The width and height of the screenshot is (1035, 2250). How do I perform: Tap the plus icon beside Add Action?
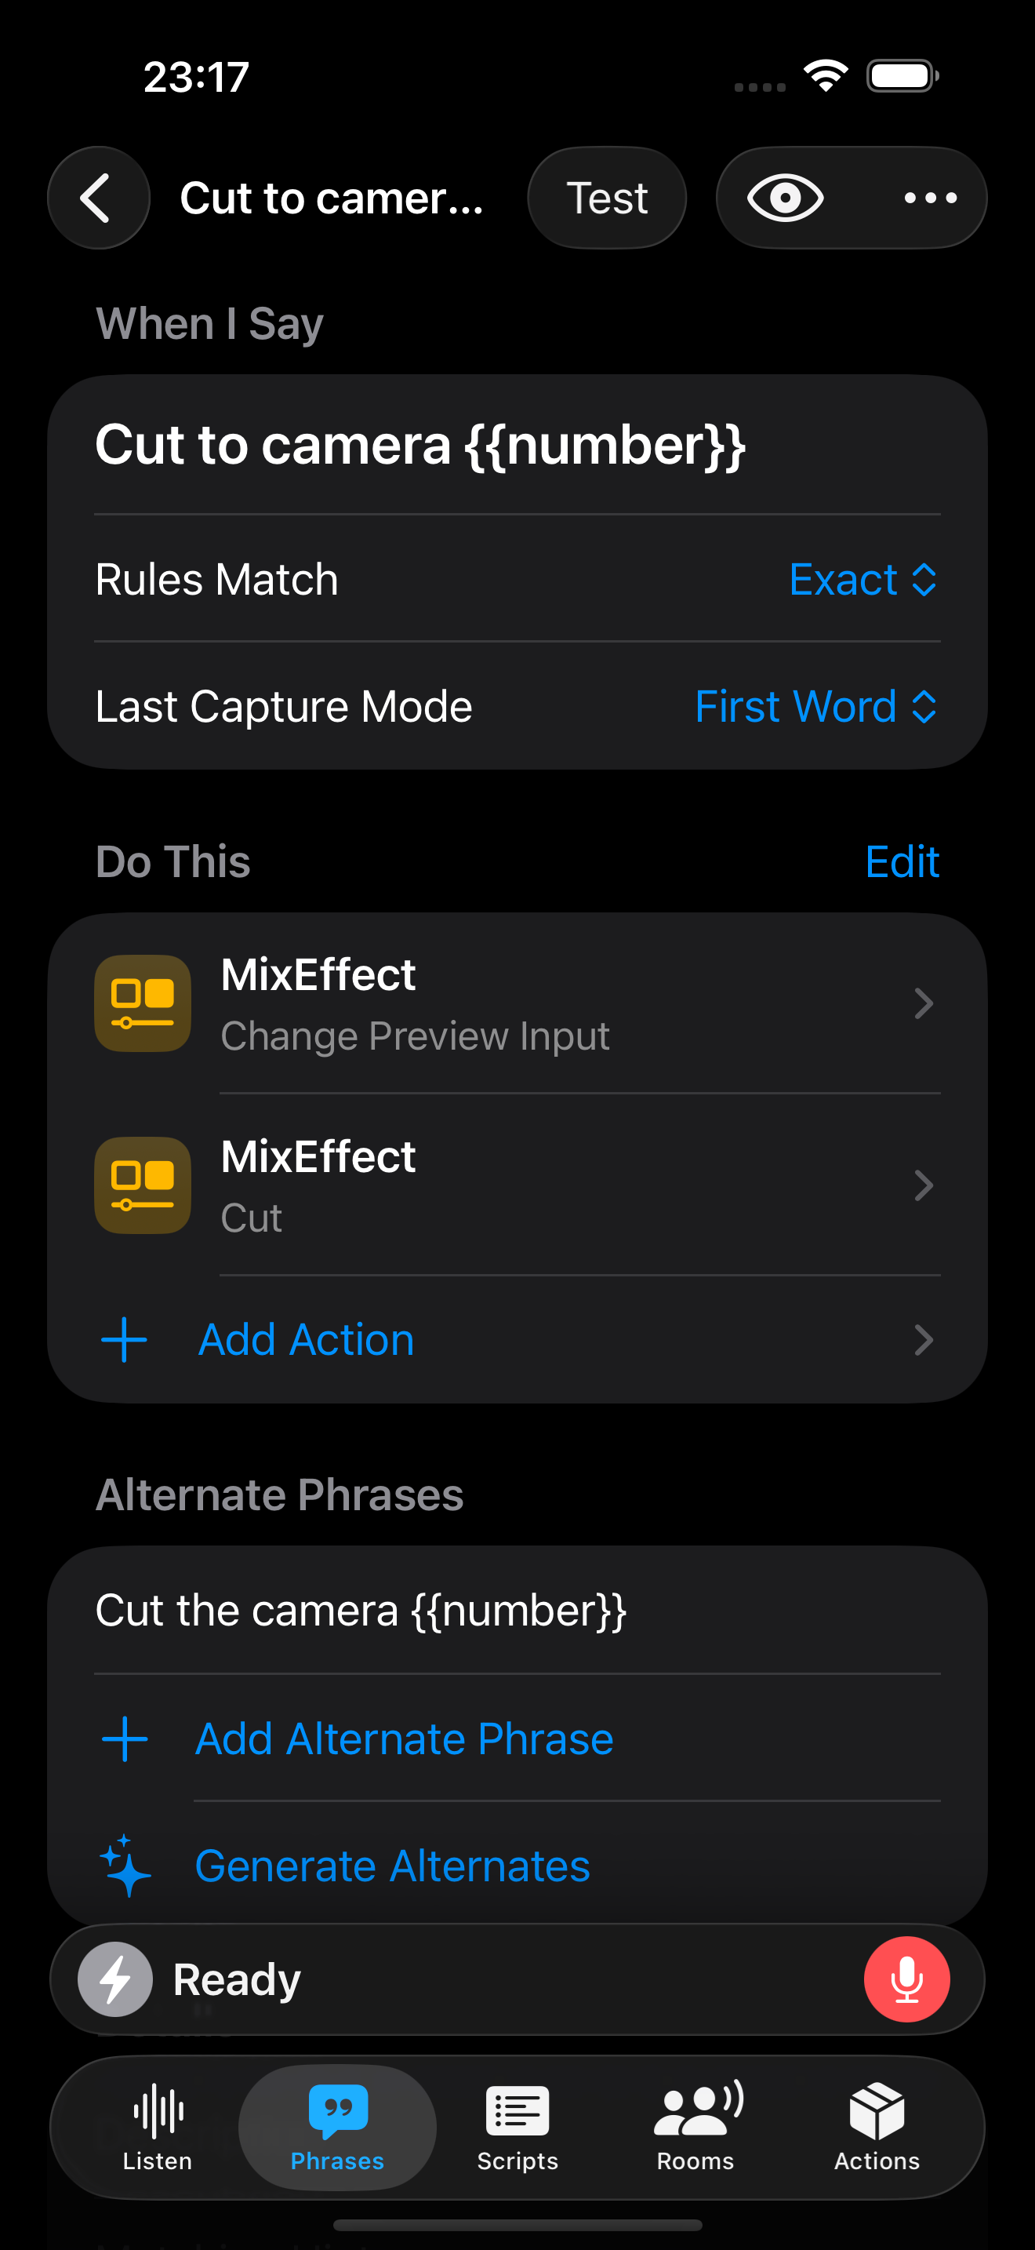124,1340
